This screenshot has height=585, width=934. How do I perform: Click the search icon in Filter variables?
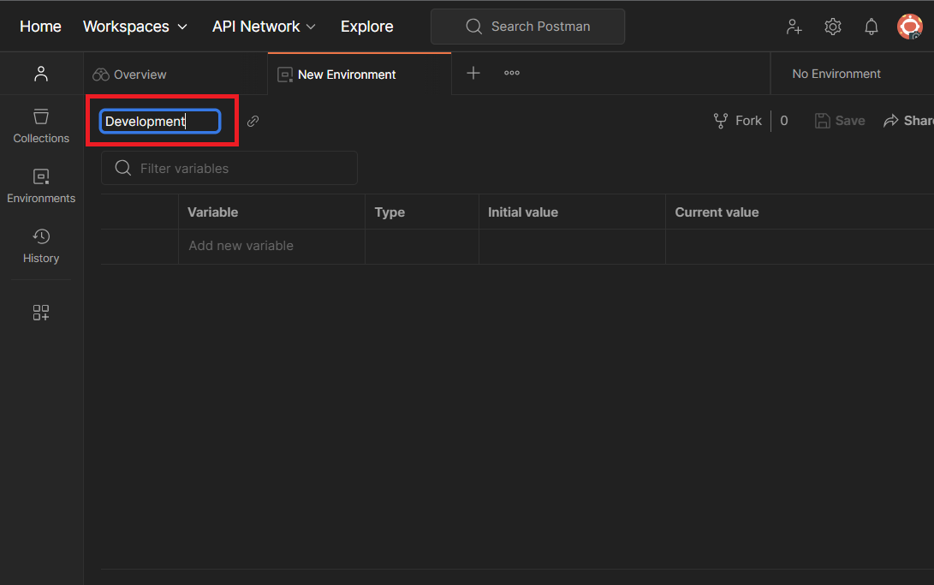tap(123, 168)
